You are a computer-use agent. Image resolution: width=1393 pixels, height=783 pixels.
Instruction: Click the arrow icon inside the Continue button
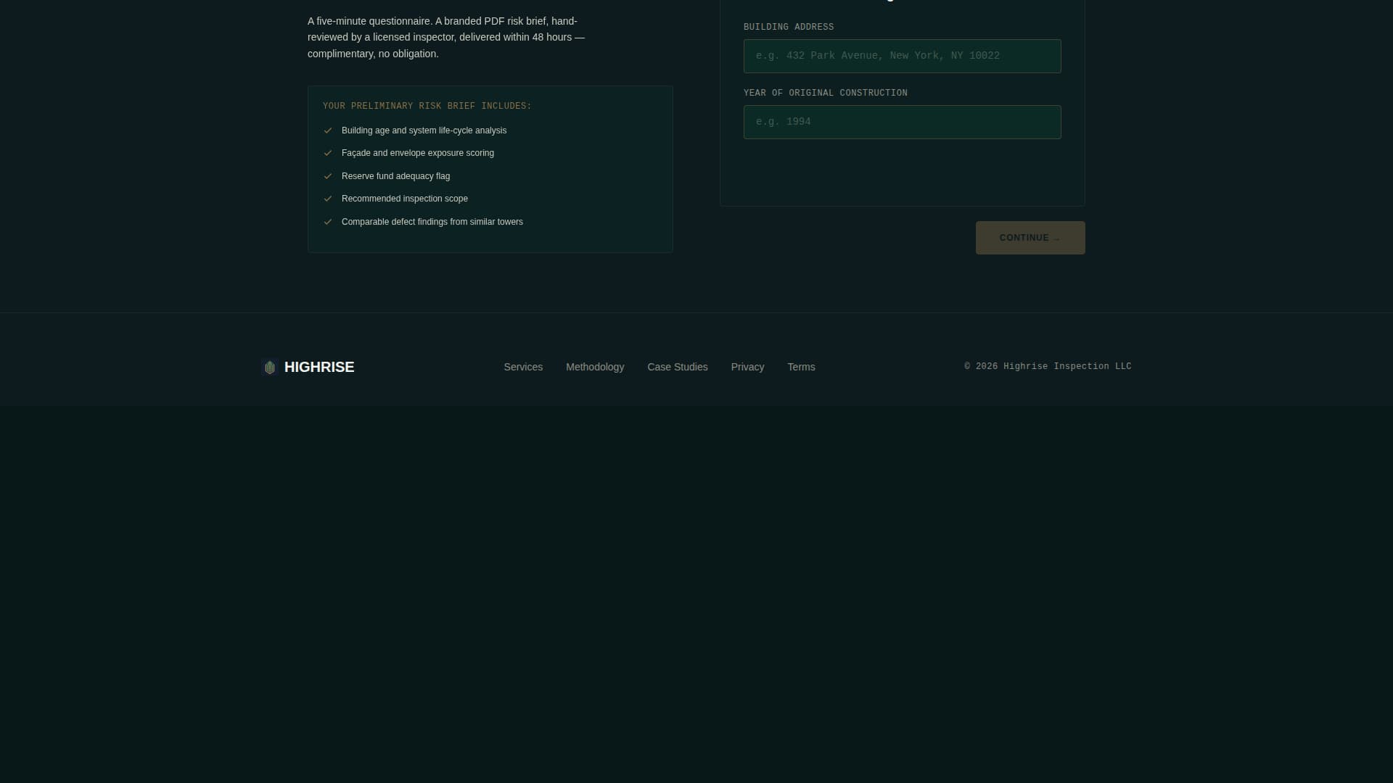coord(1056,238)
